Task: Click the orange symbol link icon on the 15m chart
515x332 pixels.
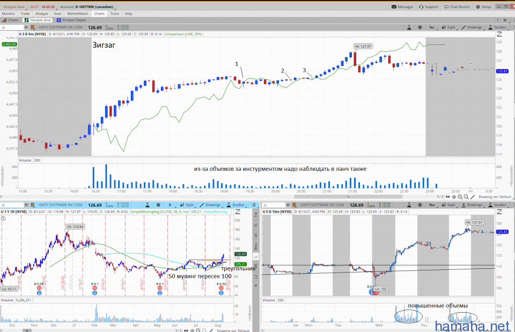Action: (x=294, y=205)
